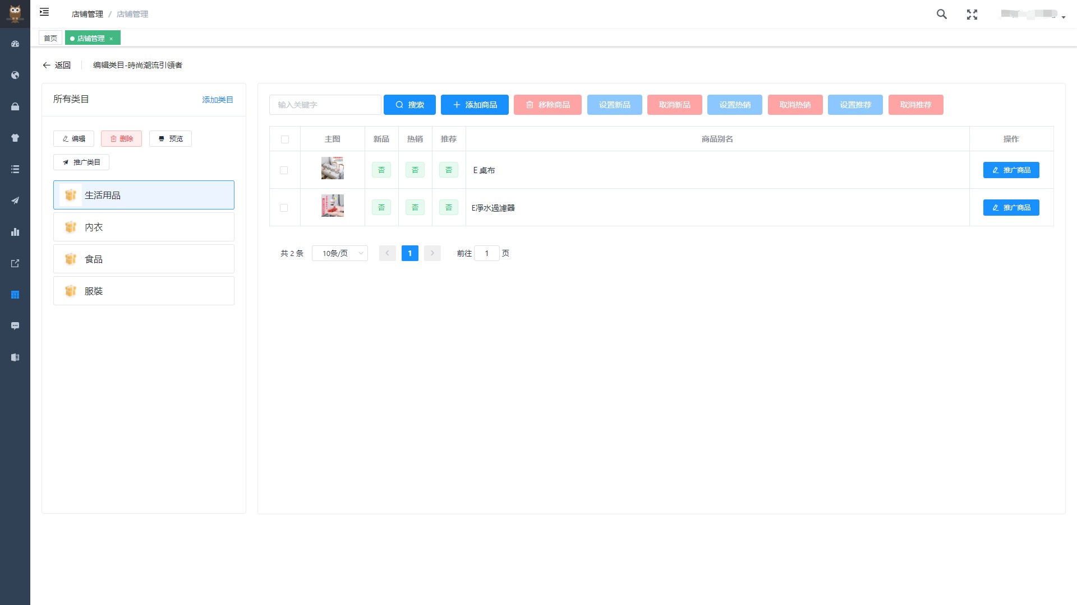Go to next page arrow
This screenshot has width=1077, height=605.
(x=432, y=253)
